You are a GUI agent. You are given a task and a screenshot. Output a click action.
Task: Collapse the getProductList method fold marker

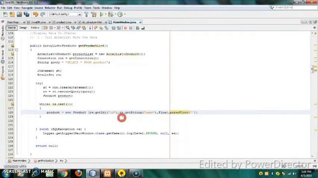point(16,49)
